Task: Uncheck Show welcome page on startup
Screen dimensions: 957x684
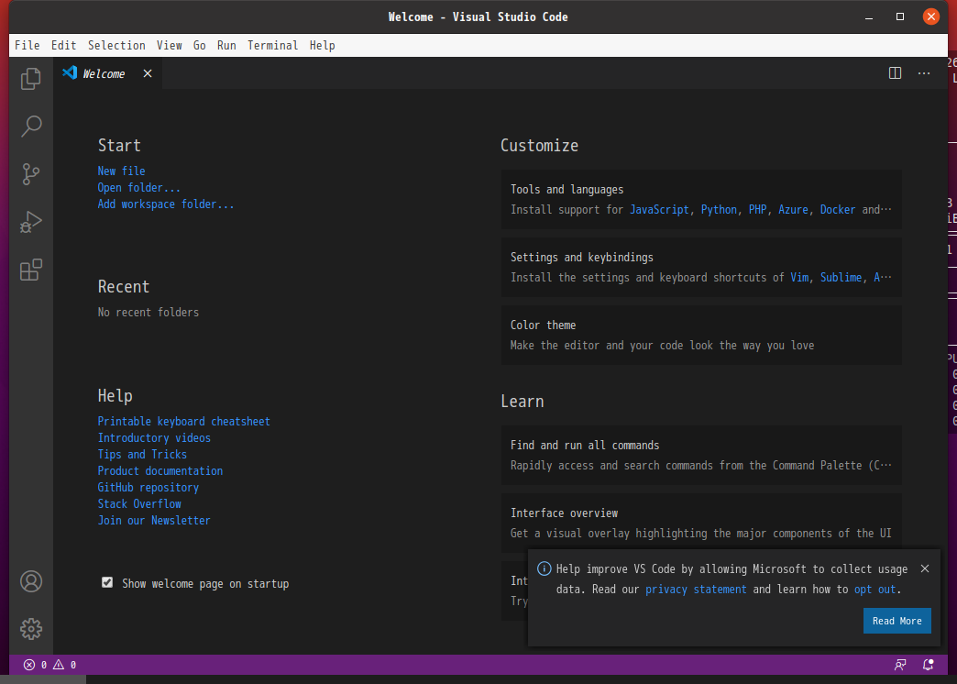Action: coord(107,582)
